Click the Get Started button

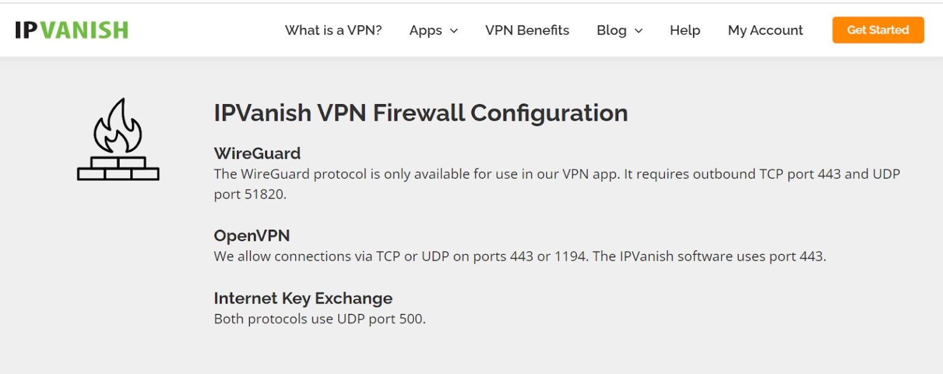pyautogui.click(x=877, y=29)
